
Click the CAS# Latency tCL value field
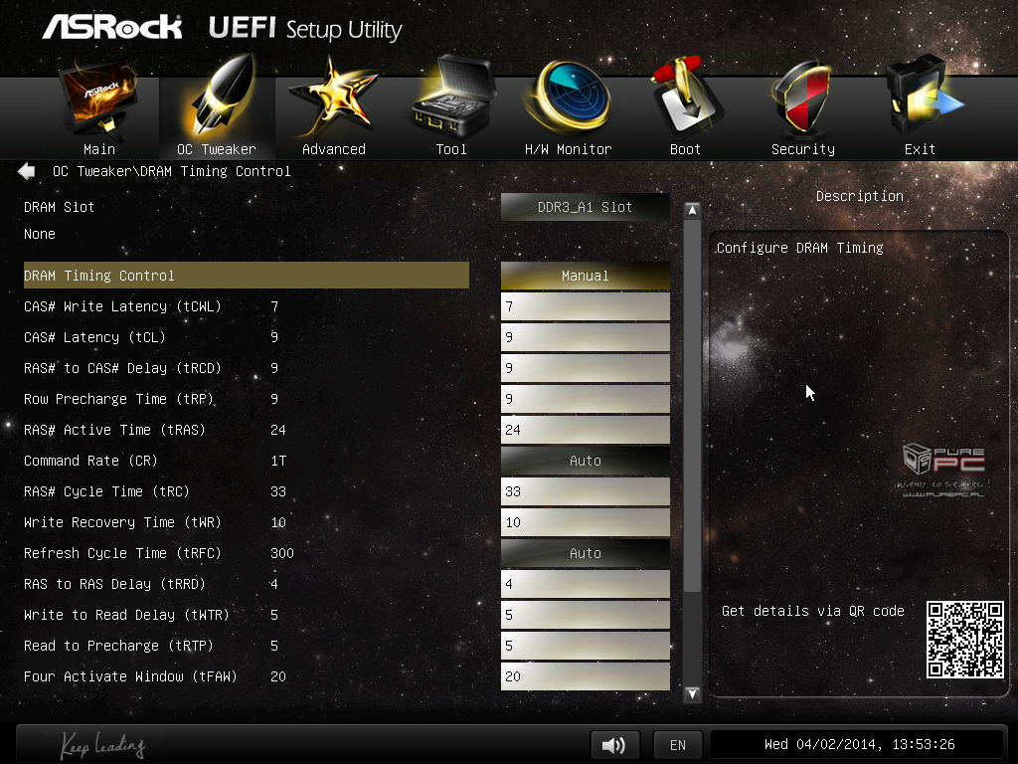585,337
